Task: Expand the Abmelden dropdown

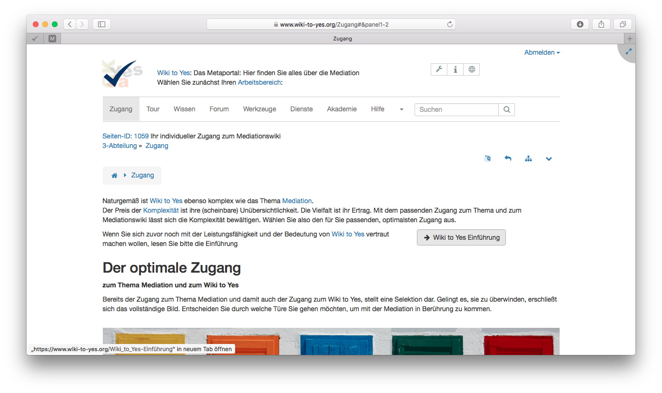Action: (x=542, y=52)
